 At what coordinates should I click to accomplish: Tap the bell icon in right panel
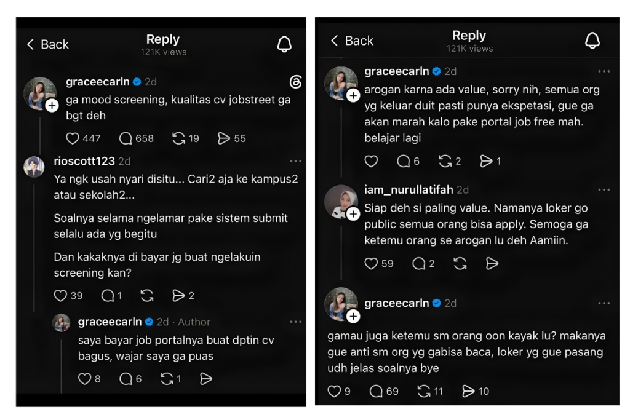point(592,41)
